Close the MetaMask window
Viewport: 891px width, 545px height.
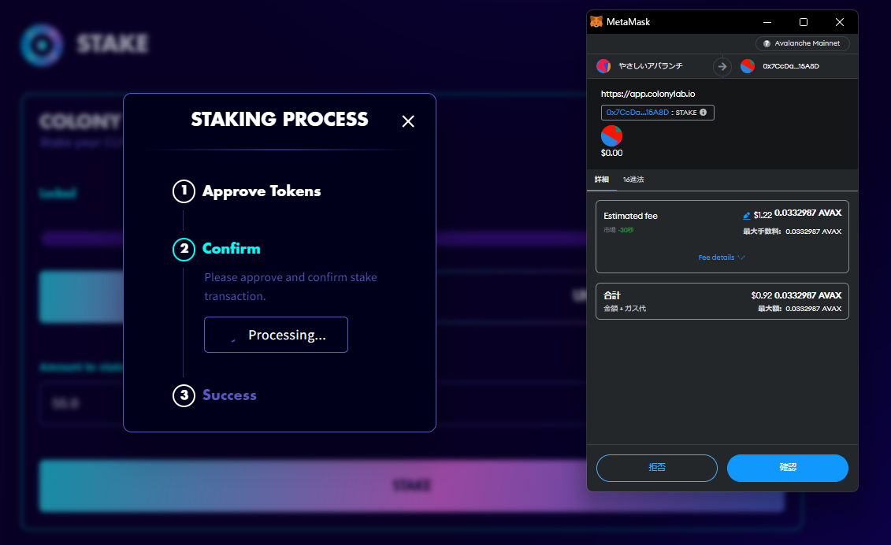tap(840, 22)
